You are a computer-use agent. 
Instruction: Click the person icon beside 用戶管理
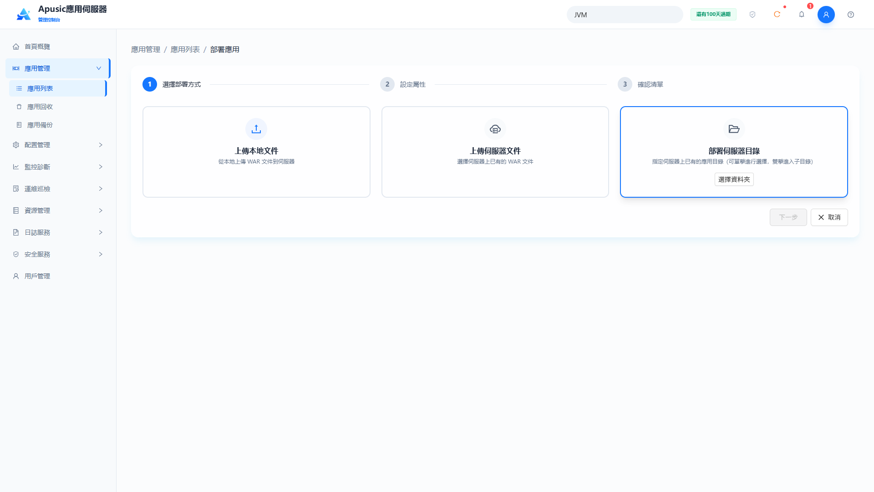pyautogui.click(x=16, y=276)
